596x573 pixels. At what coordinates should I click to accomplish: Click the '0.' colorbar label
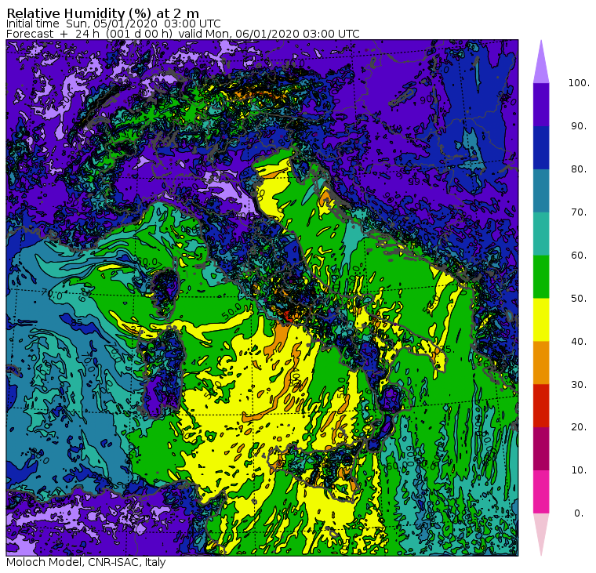(579, 513)
